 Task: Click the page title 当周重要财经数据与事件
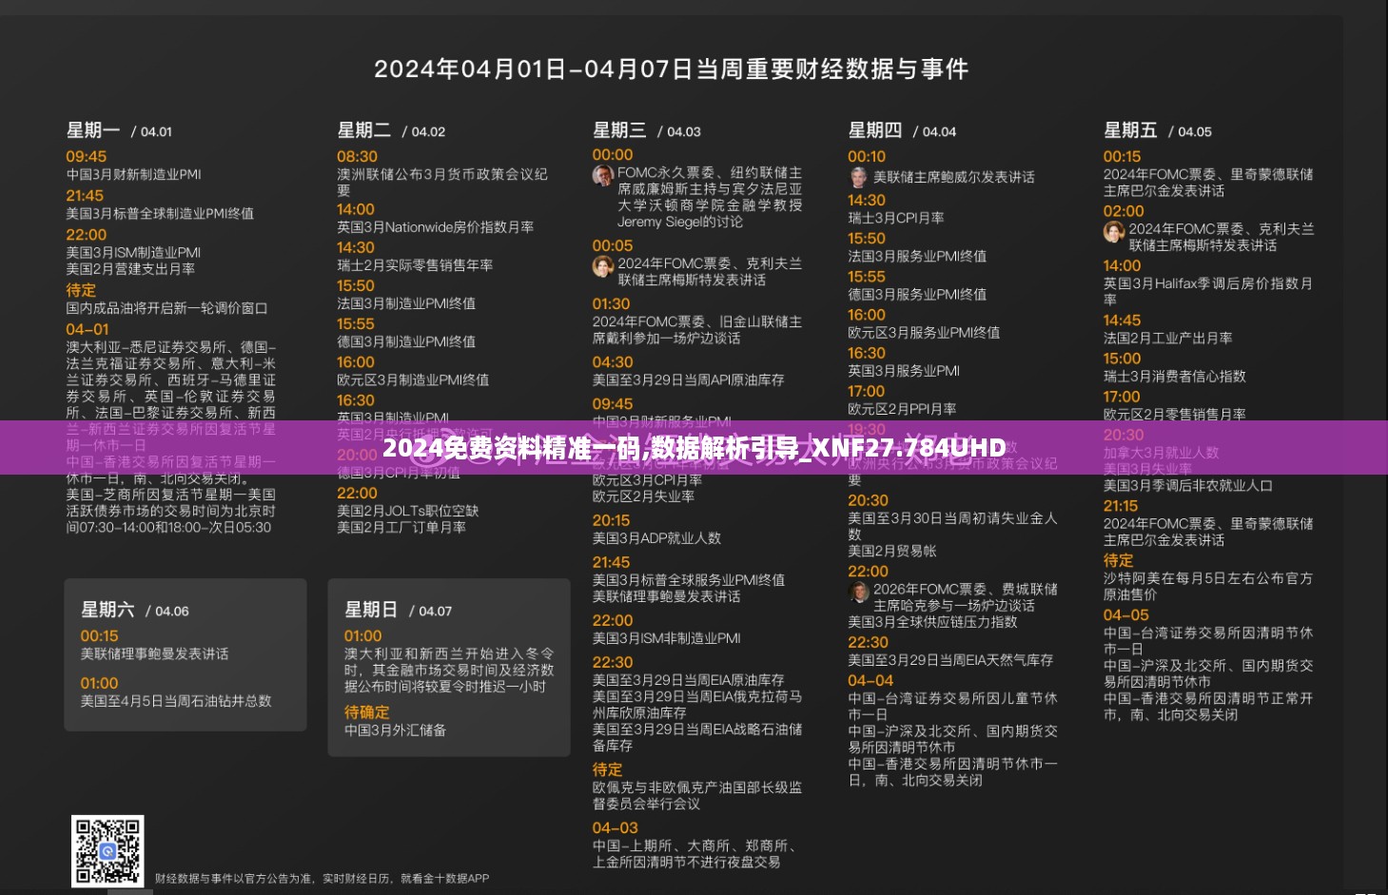671,69
